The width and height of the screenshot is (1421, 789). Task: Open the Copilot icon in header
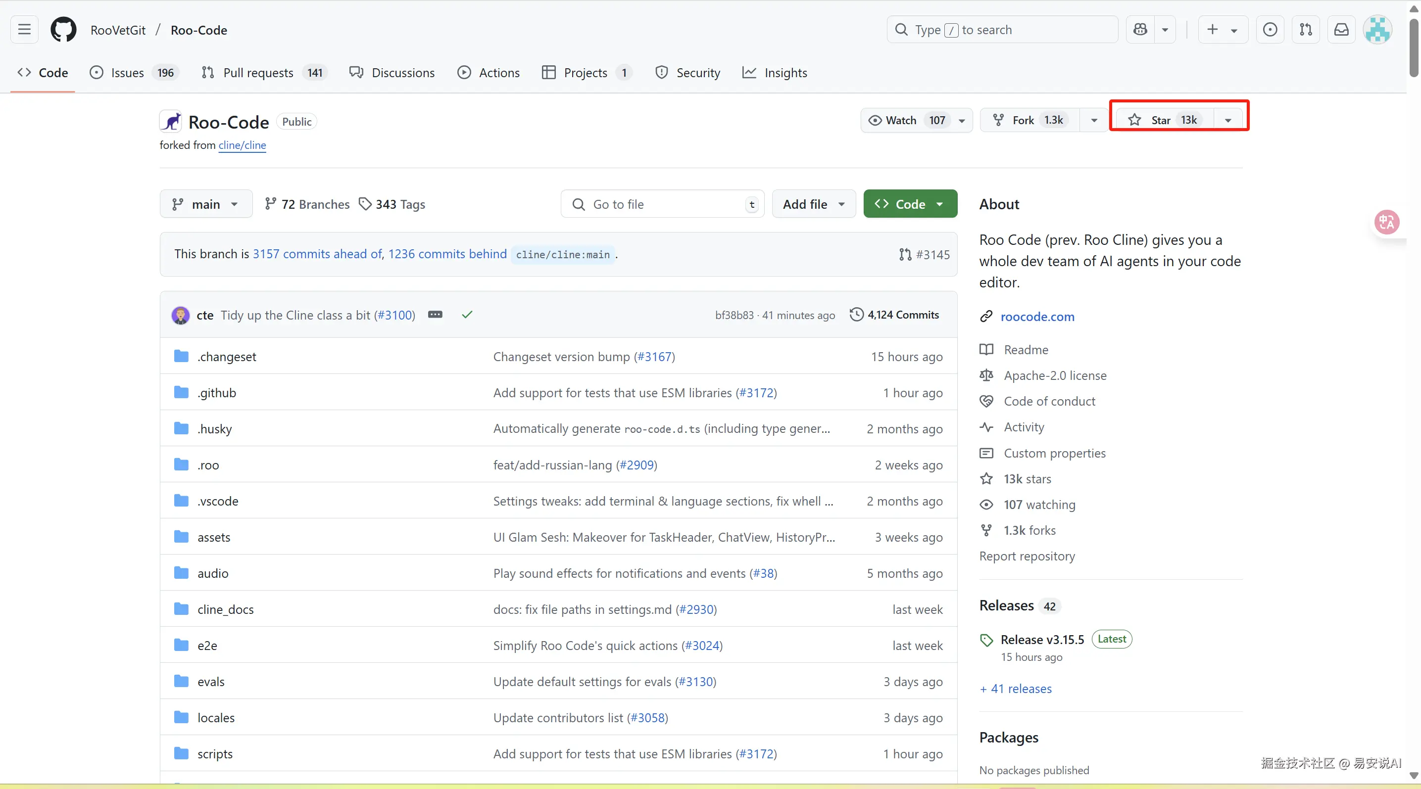tap(1140, 30)
